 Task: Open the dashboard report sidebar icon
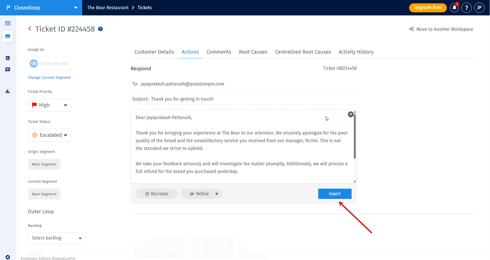pyautogui.click(x=8, y=58)
